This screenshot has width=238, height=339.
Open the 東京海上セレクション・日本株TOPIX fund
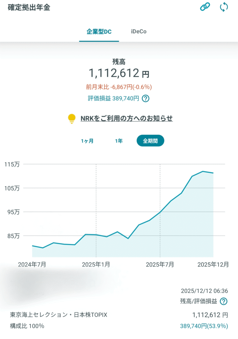click(x=59, y=315)
